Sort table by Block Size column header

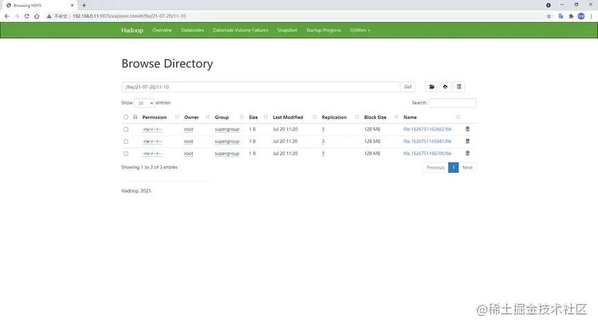point(375,117)
